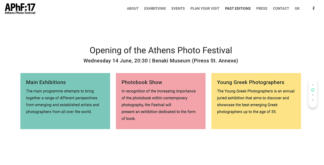This screenshot has height=165, width=324.
Task: Click the teal Main Exhibitions card
Action: click(65, 101)
